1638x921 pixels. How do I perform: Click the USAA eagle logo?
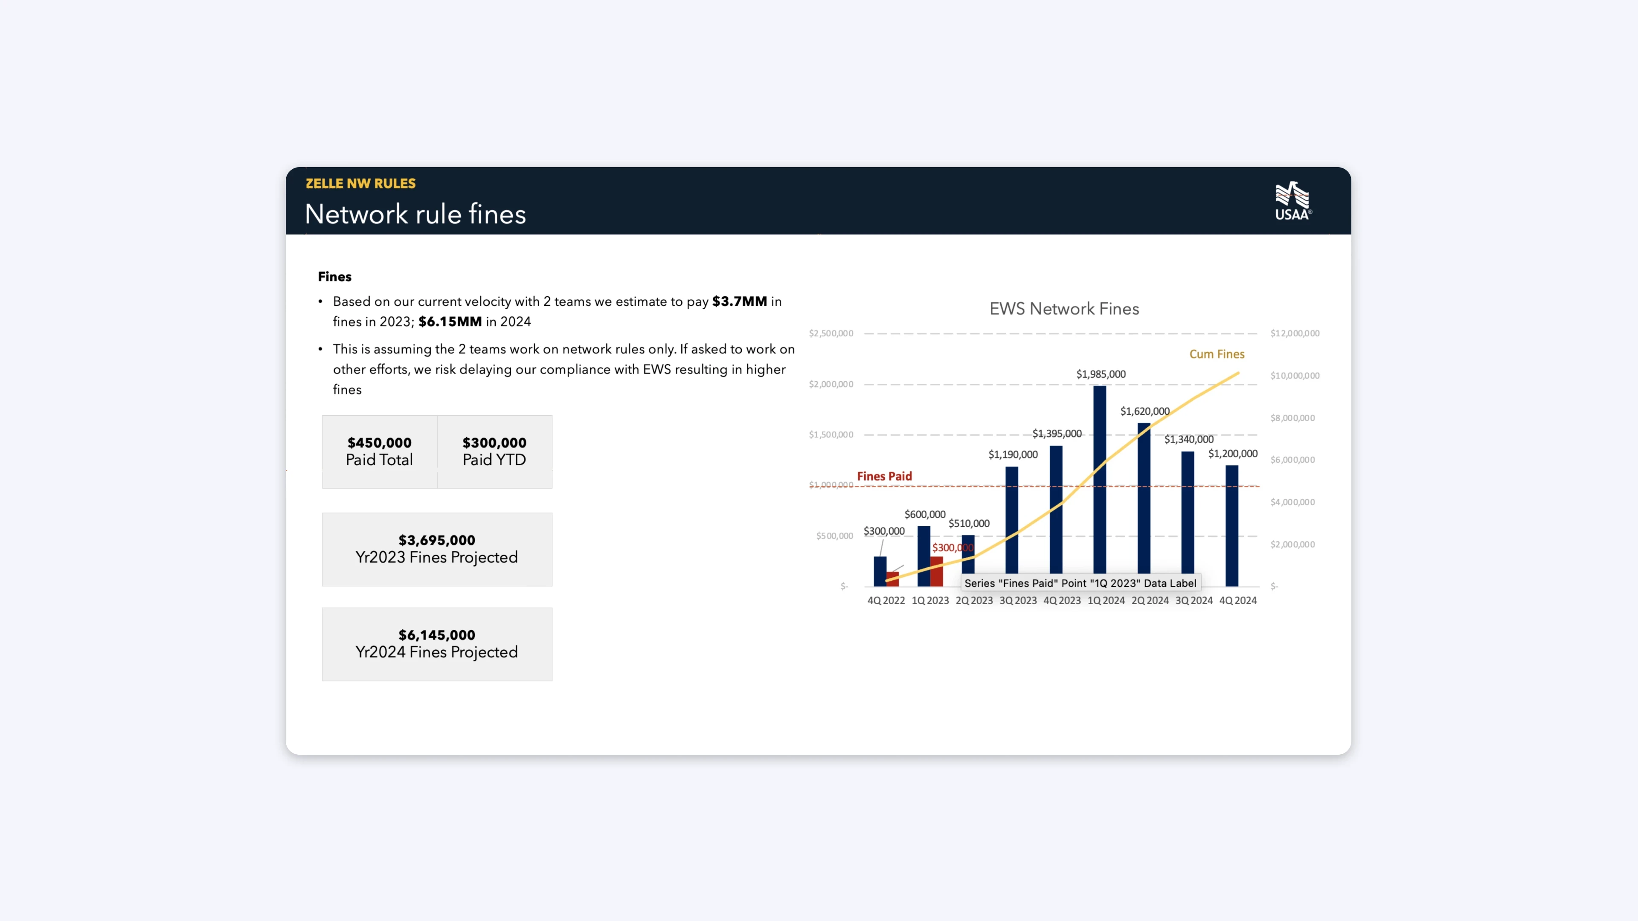pos(1292,200)
